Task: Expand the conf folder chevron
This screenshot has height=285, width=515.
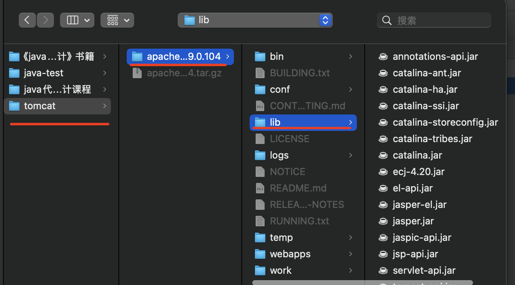Action: click(350, 89)
